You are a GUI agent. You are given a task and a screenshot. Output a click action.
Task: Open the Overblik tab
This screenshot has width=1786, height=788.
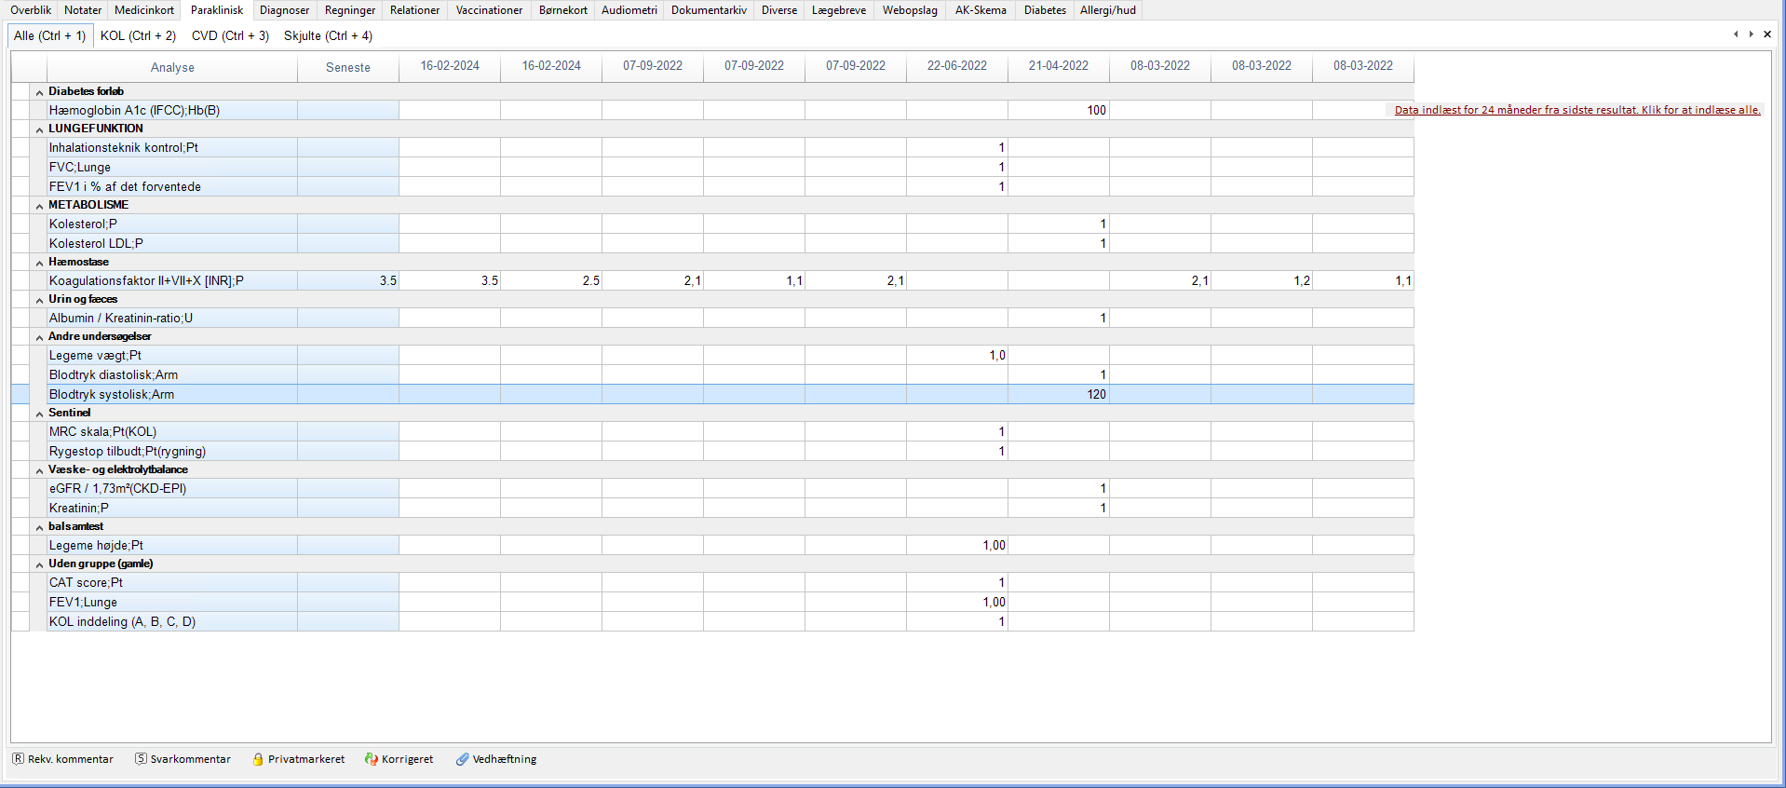click(31, 10)
